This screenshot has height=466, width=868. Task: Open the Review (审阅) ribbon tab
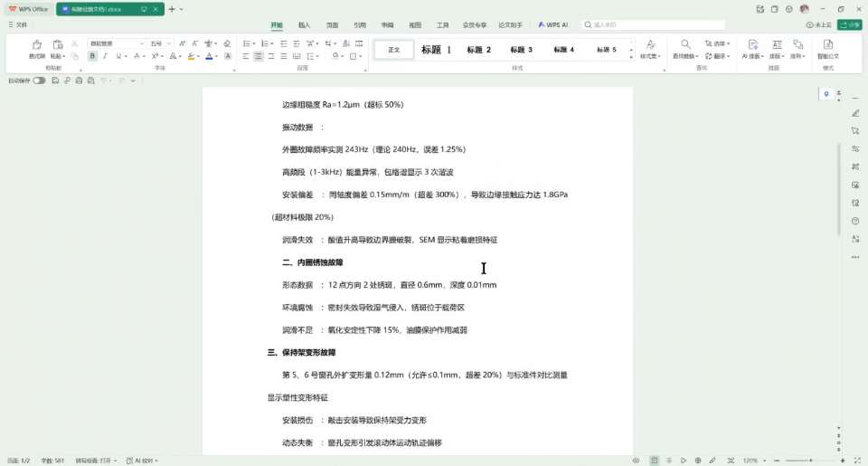(387, 25)
